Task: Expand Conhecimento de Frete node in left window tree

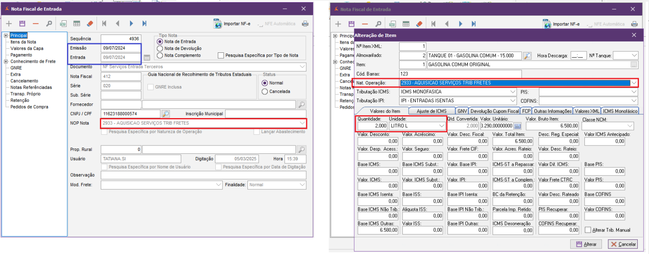Action: [x=6, y=61]
